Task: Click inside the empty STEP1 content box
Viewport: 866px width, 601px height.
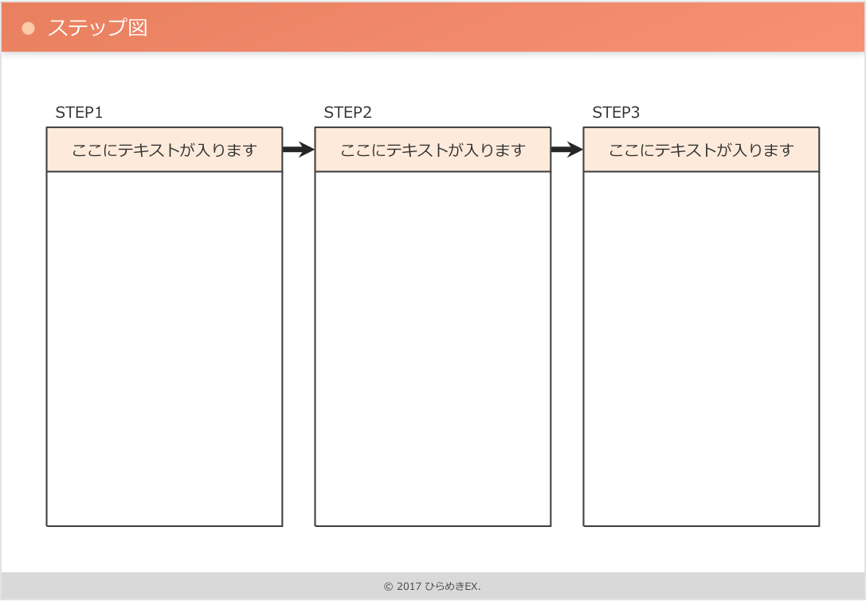Action: (164, 349)
